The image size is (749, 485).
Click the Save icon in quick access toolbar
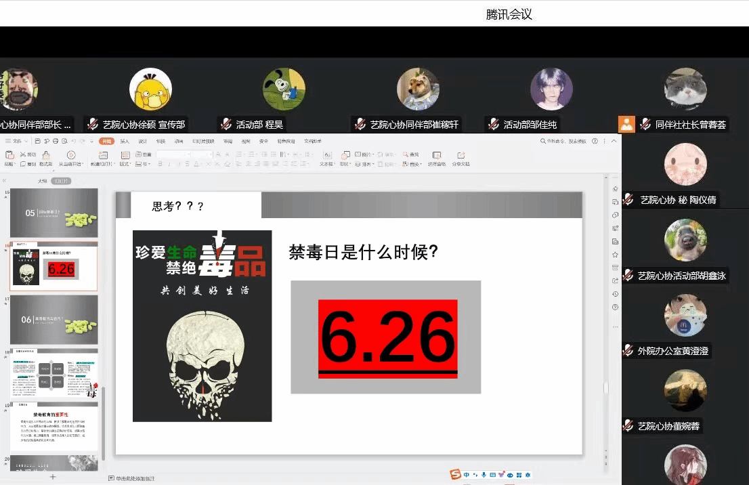pyautogui.click(x=37, y=141)
